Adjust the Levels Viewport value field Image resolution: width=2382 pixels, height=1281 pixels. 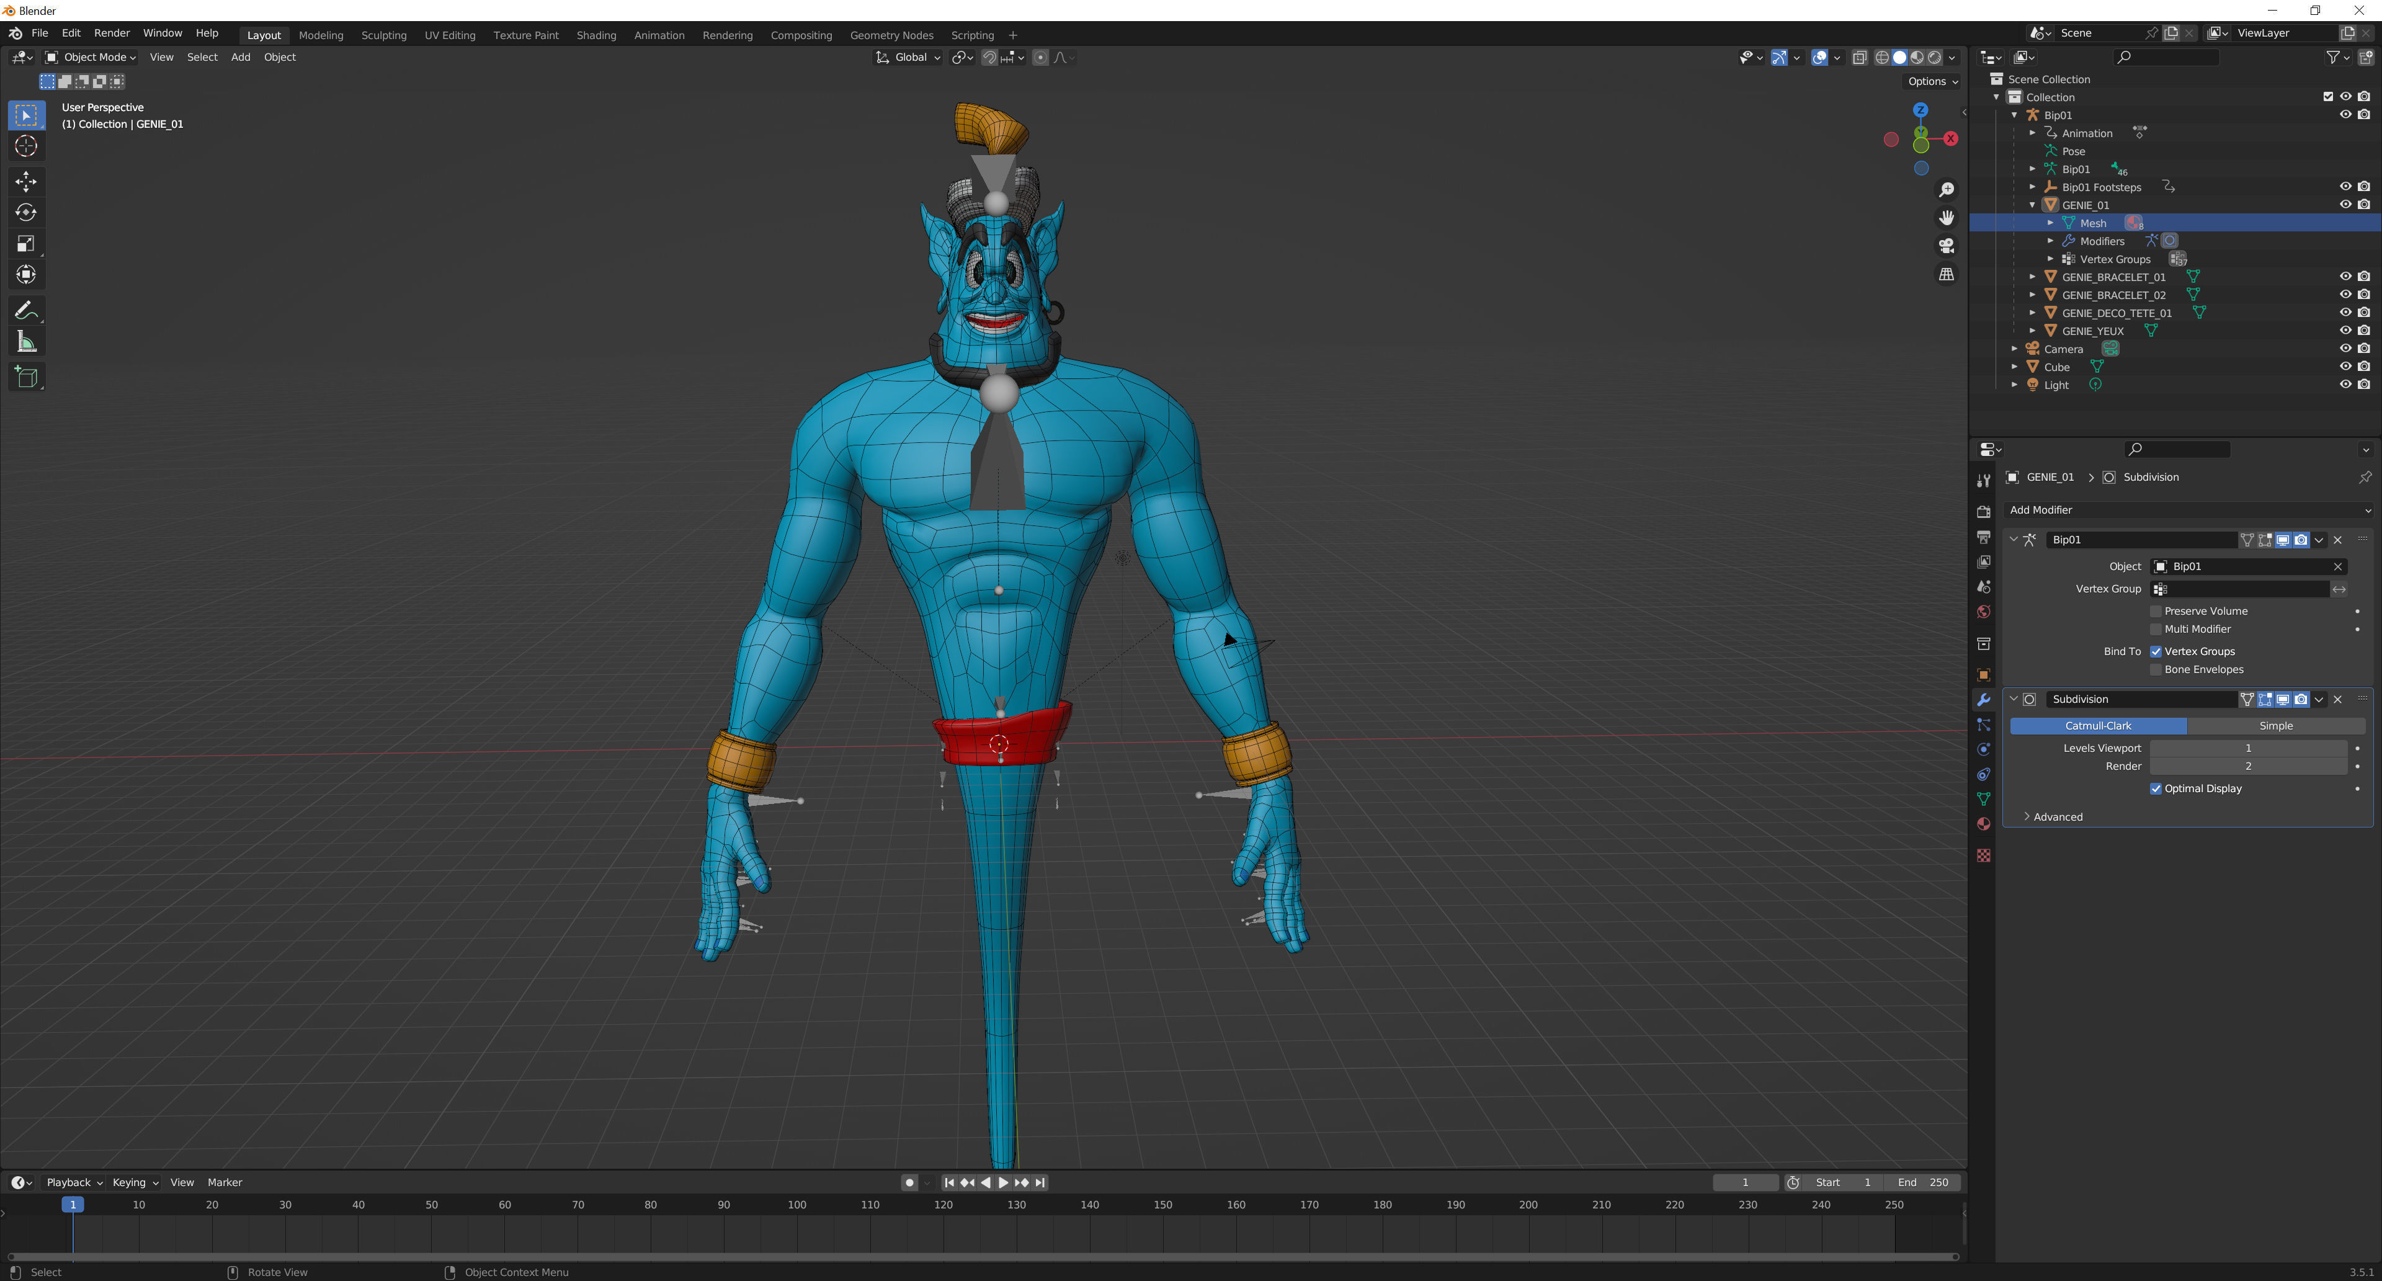[x=2248, y=748]
